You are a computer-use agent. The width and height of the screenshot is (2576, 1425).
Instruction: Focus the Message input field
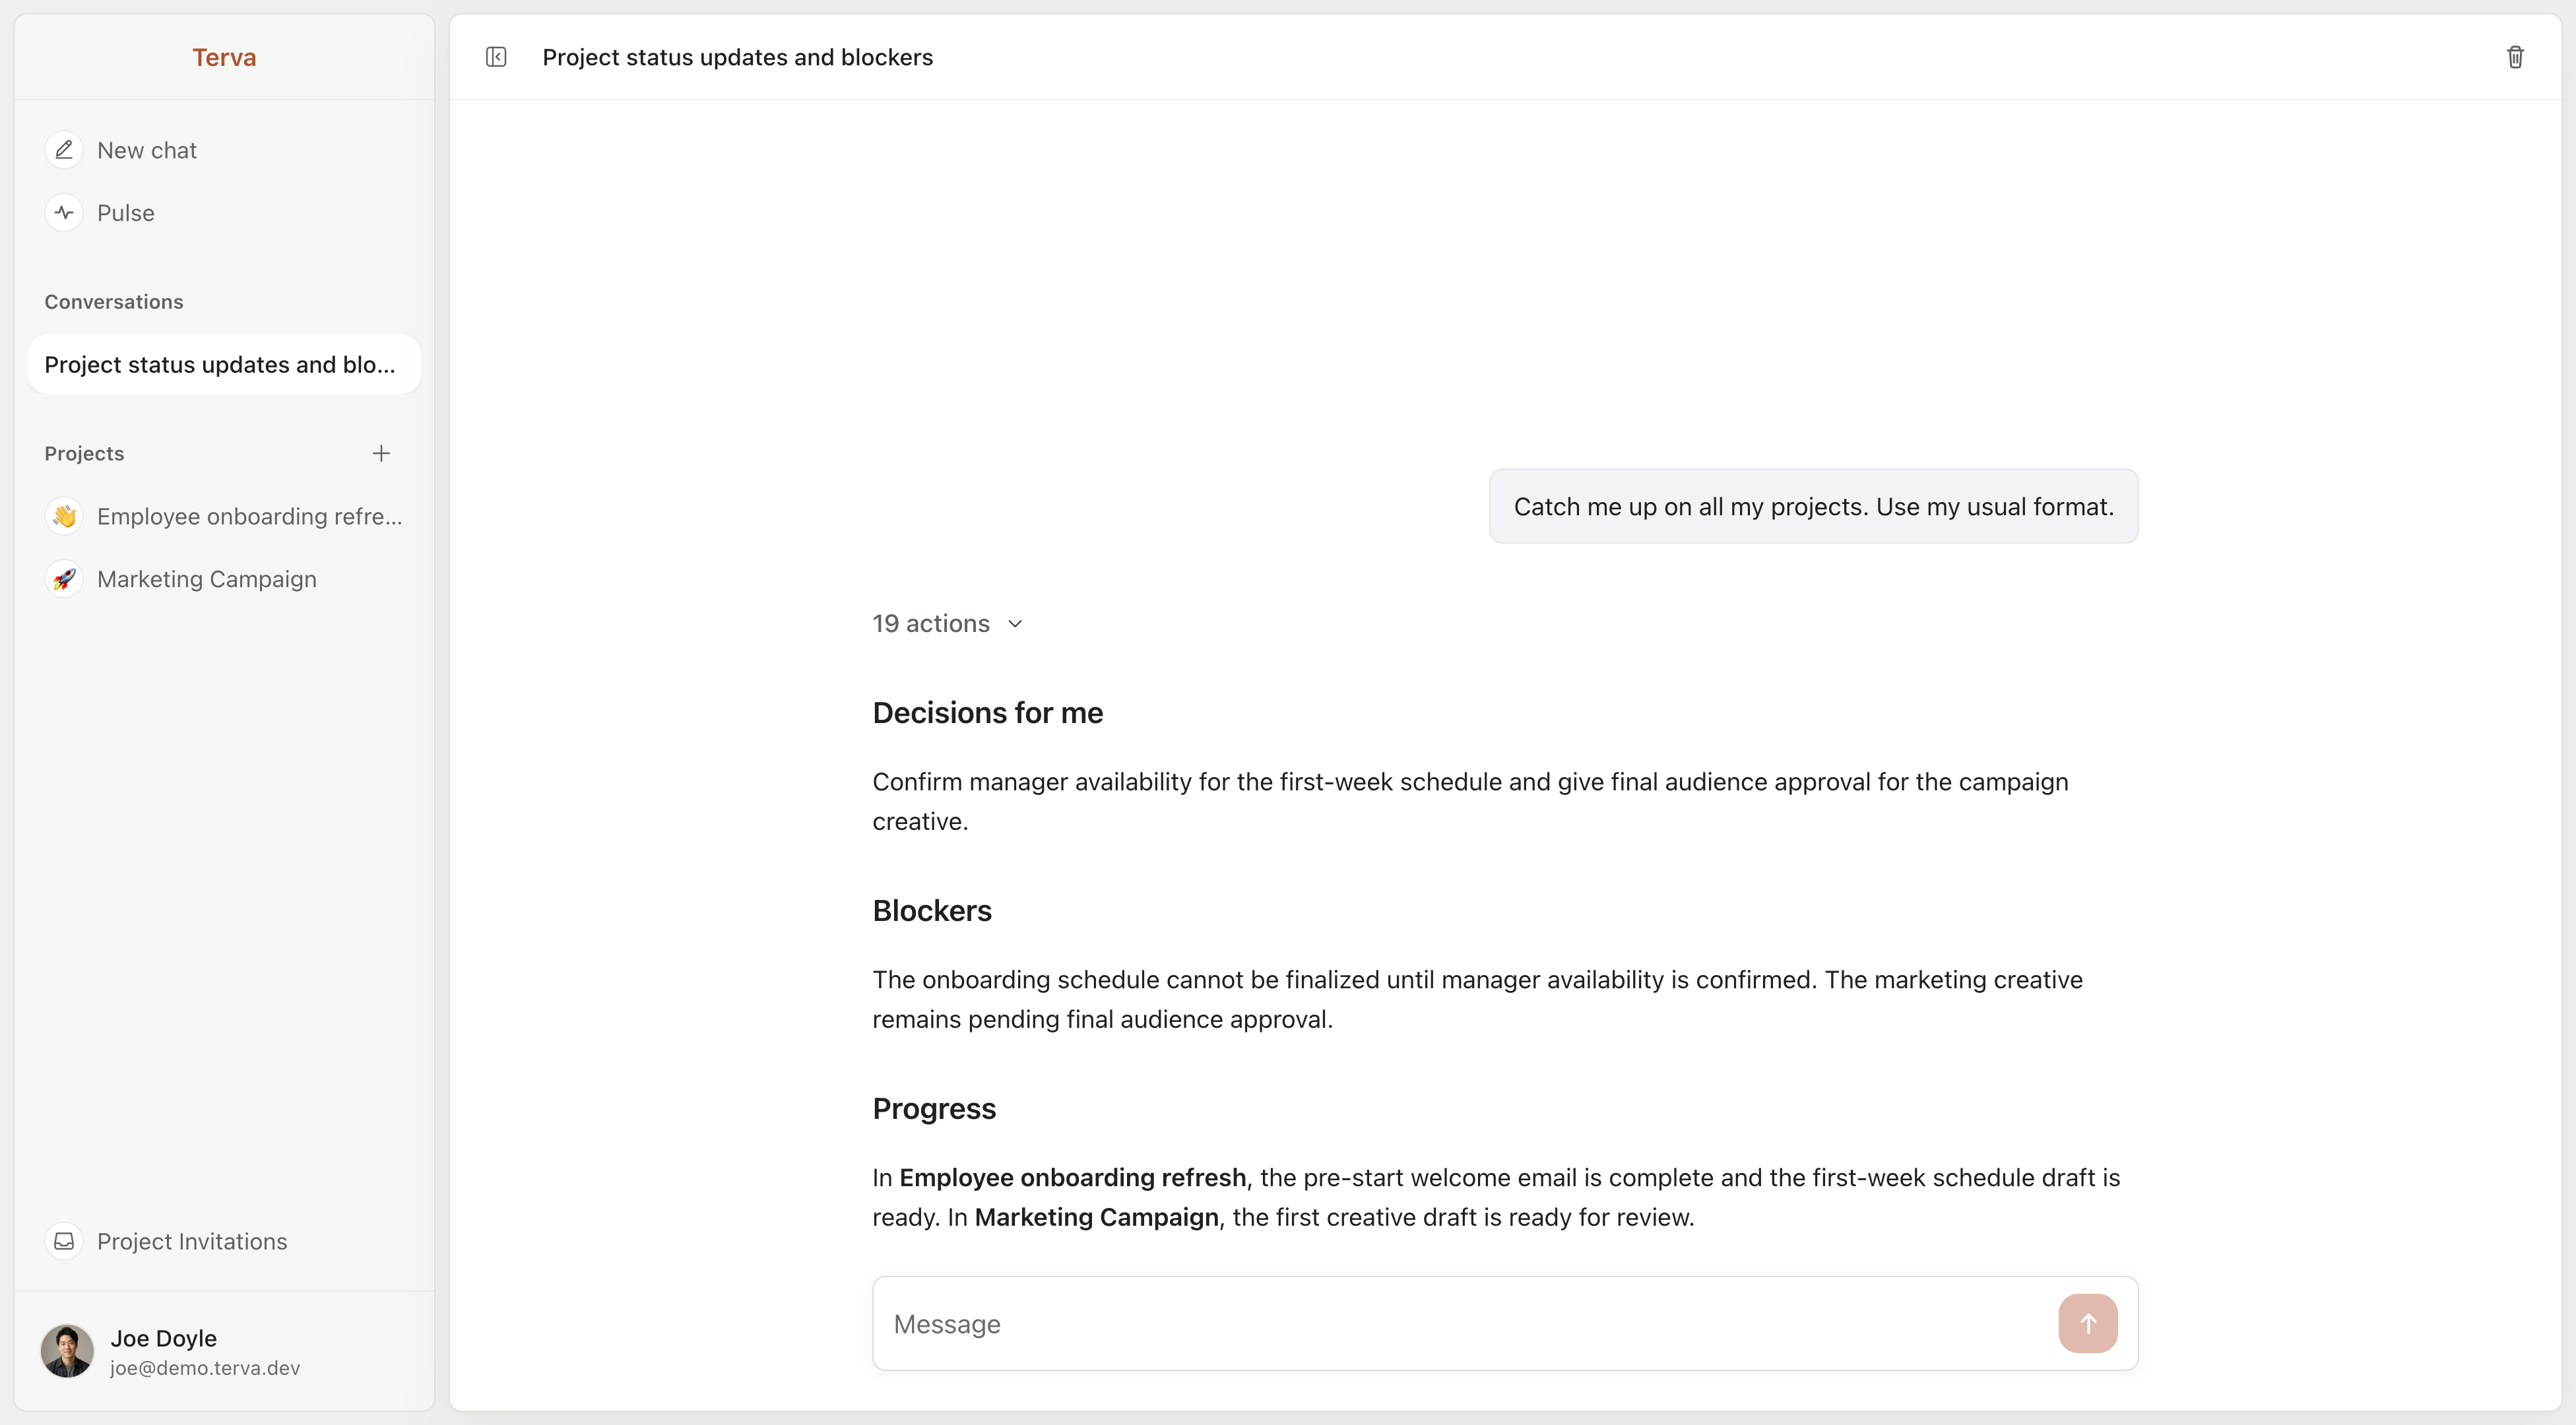(x=1465, y=1323)
